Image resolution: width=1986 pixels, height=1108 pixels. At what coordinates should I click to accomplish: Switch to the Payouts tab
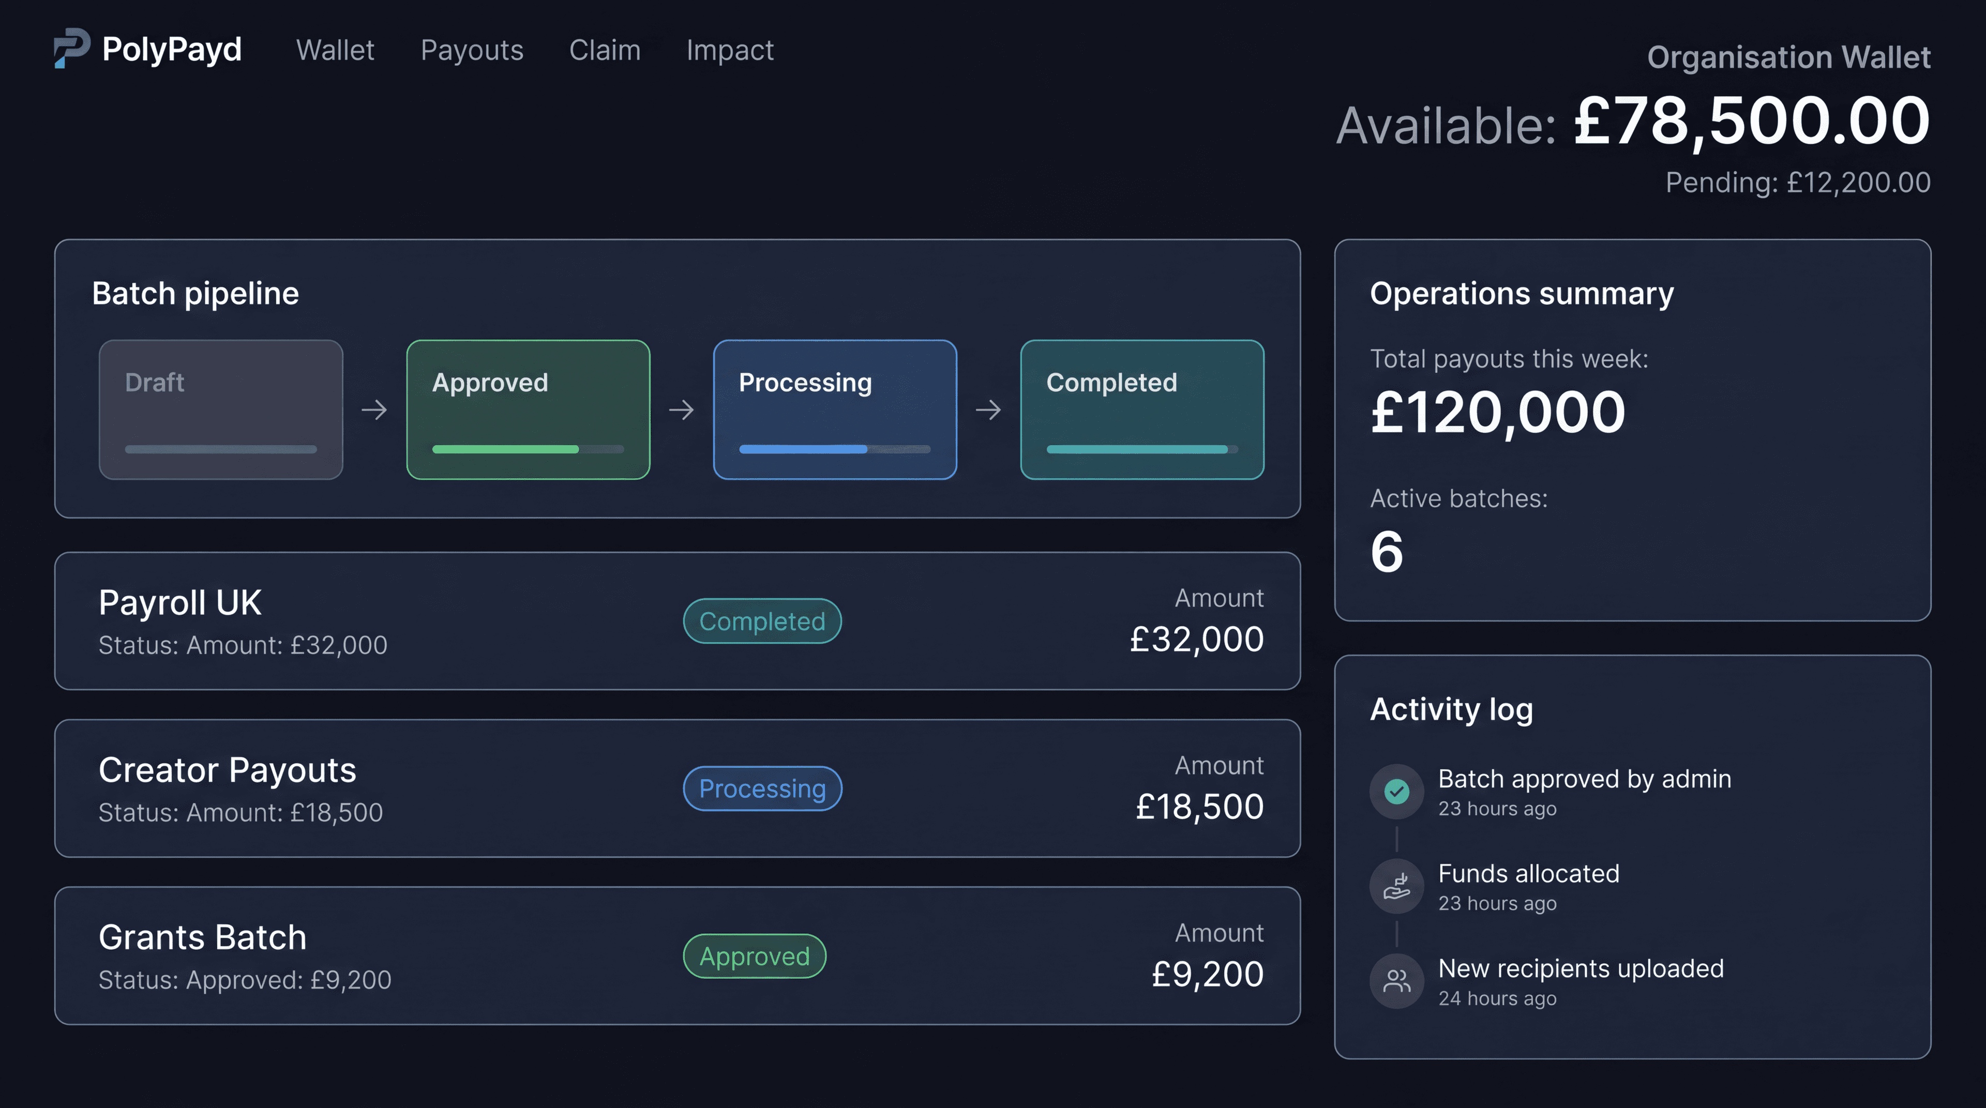[472, 51]
